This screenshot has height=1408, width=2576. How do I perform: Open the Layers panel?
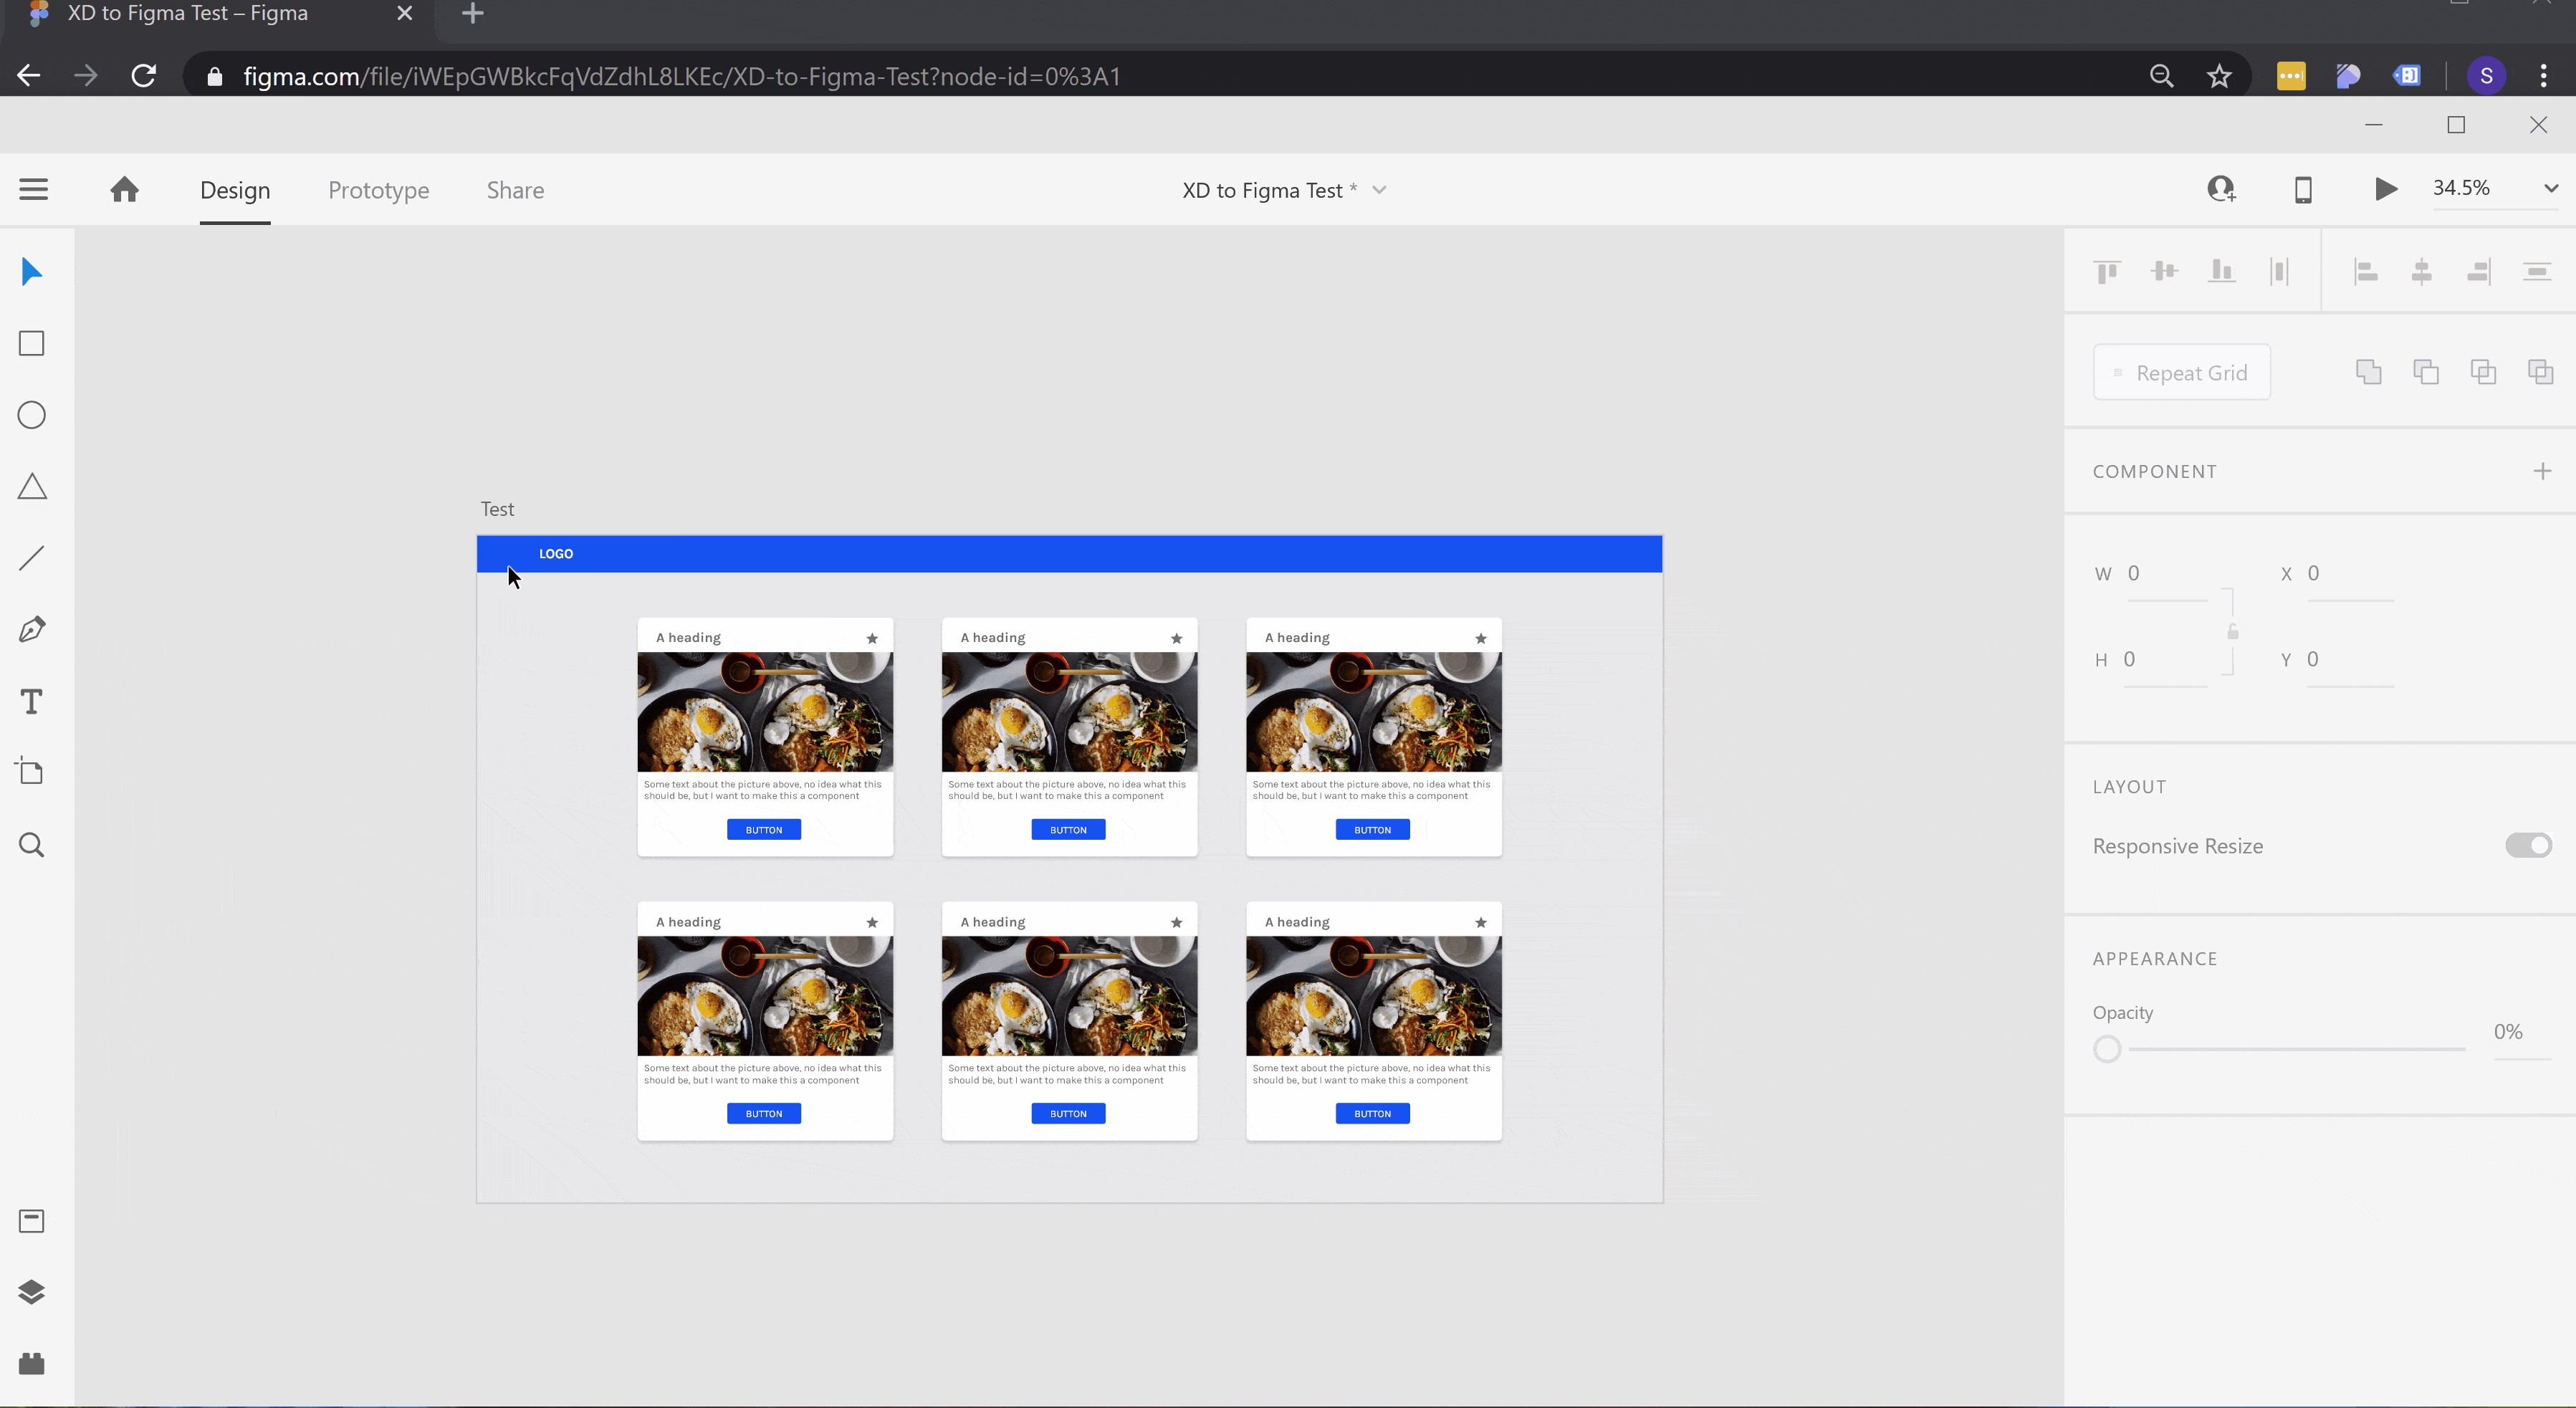point(32,1292)
